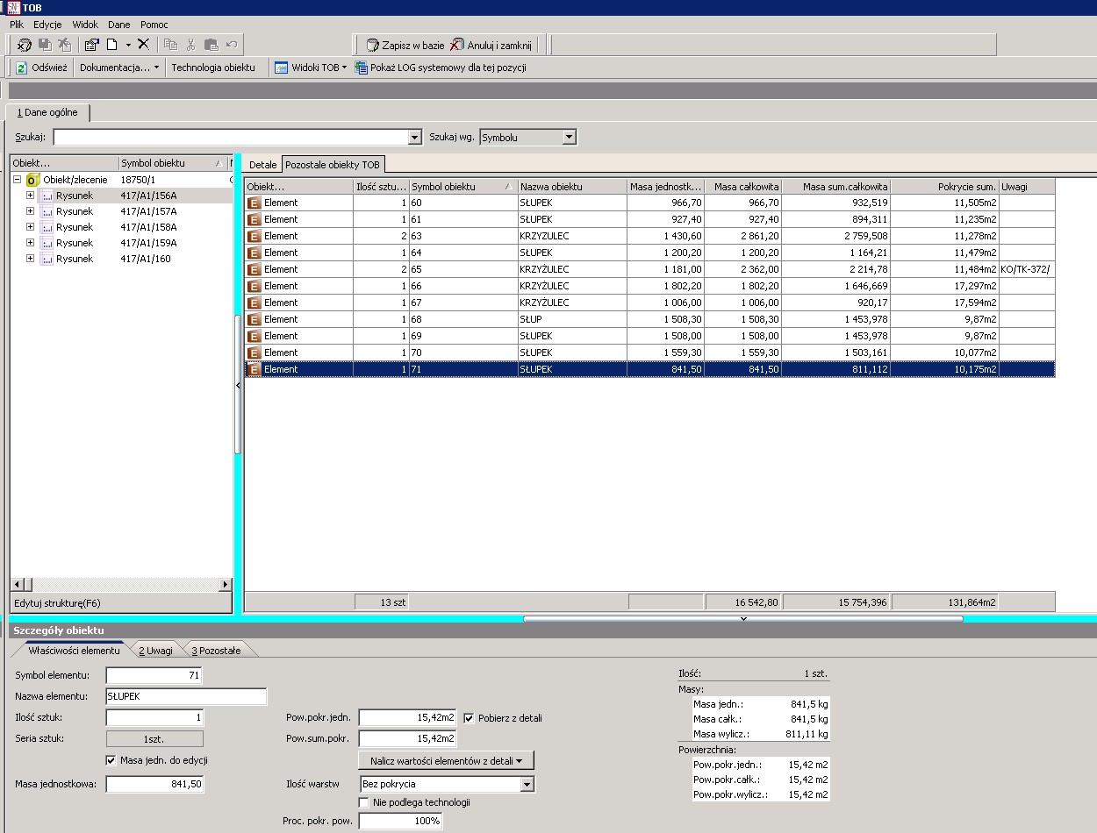Click Edytuj strukturę(F6) button
1097x833 pixels.
(121, 603)
